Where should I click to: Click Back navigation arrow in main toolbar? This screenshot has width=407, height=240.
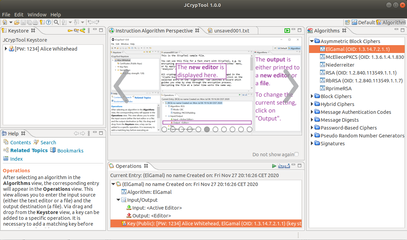point(90,22)
